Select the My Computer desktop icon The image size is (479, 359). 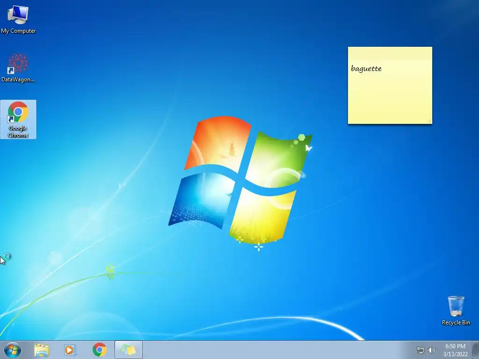tap(18, 19)
